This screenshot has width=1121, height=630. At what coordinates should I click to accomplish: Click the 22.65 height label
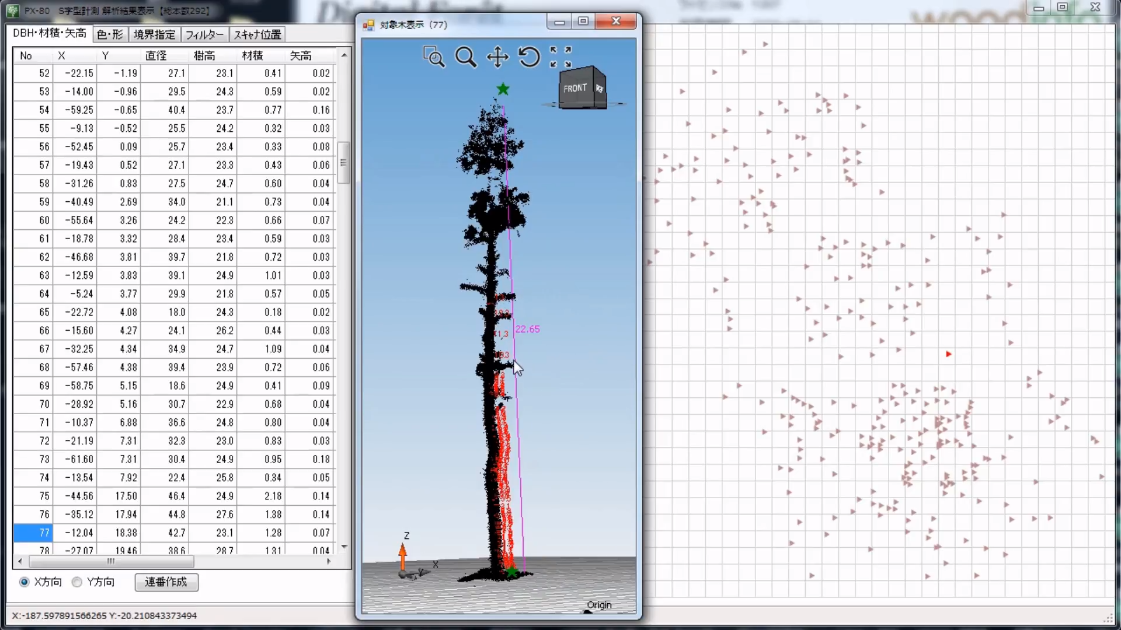click(527, 329)
